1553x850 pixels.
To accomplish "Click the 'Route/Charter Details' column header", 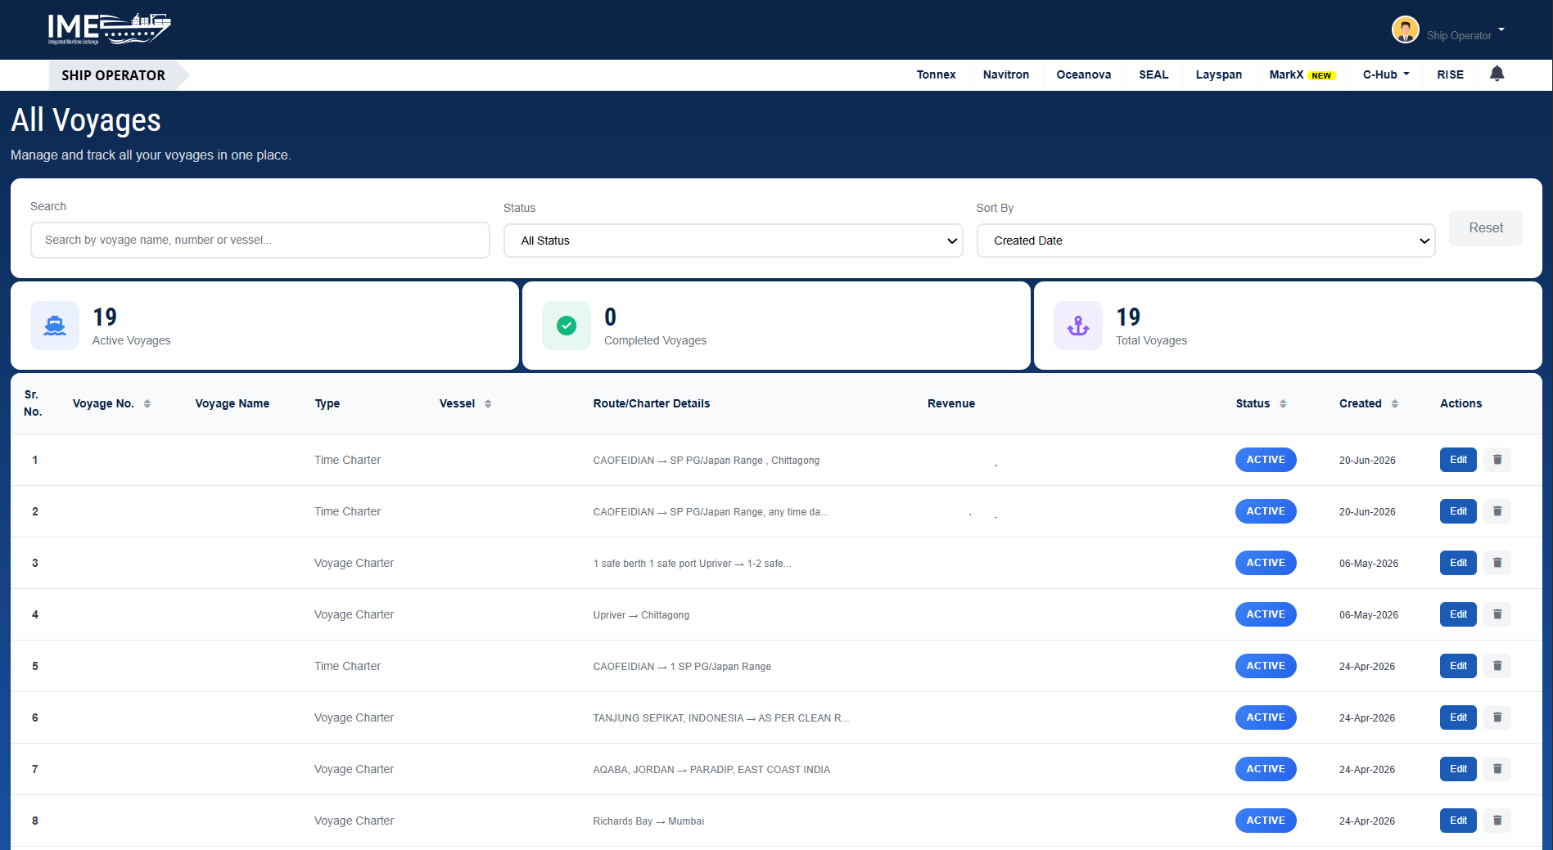I will coord(652,403).
